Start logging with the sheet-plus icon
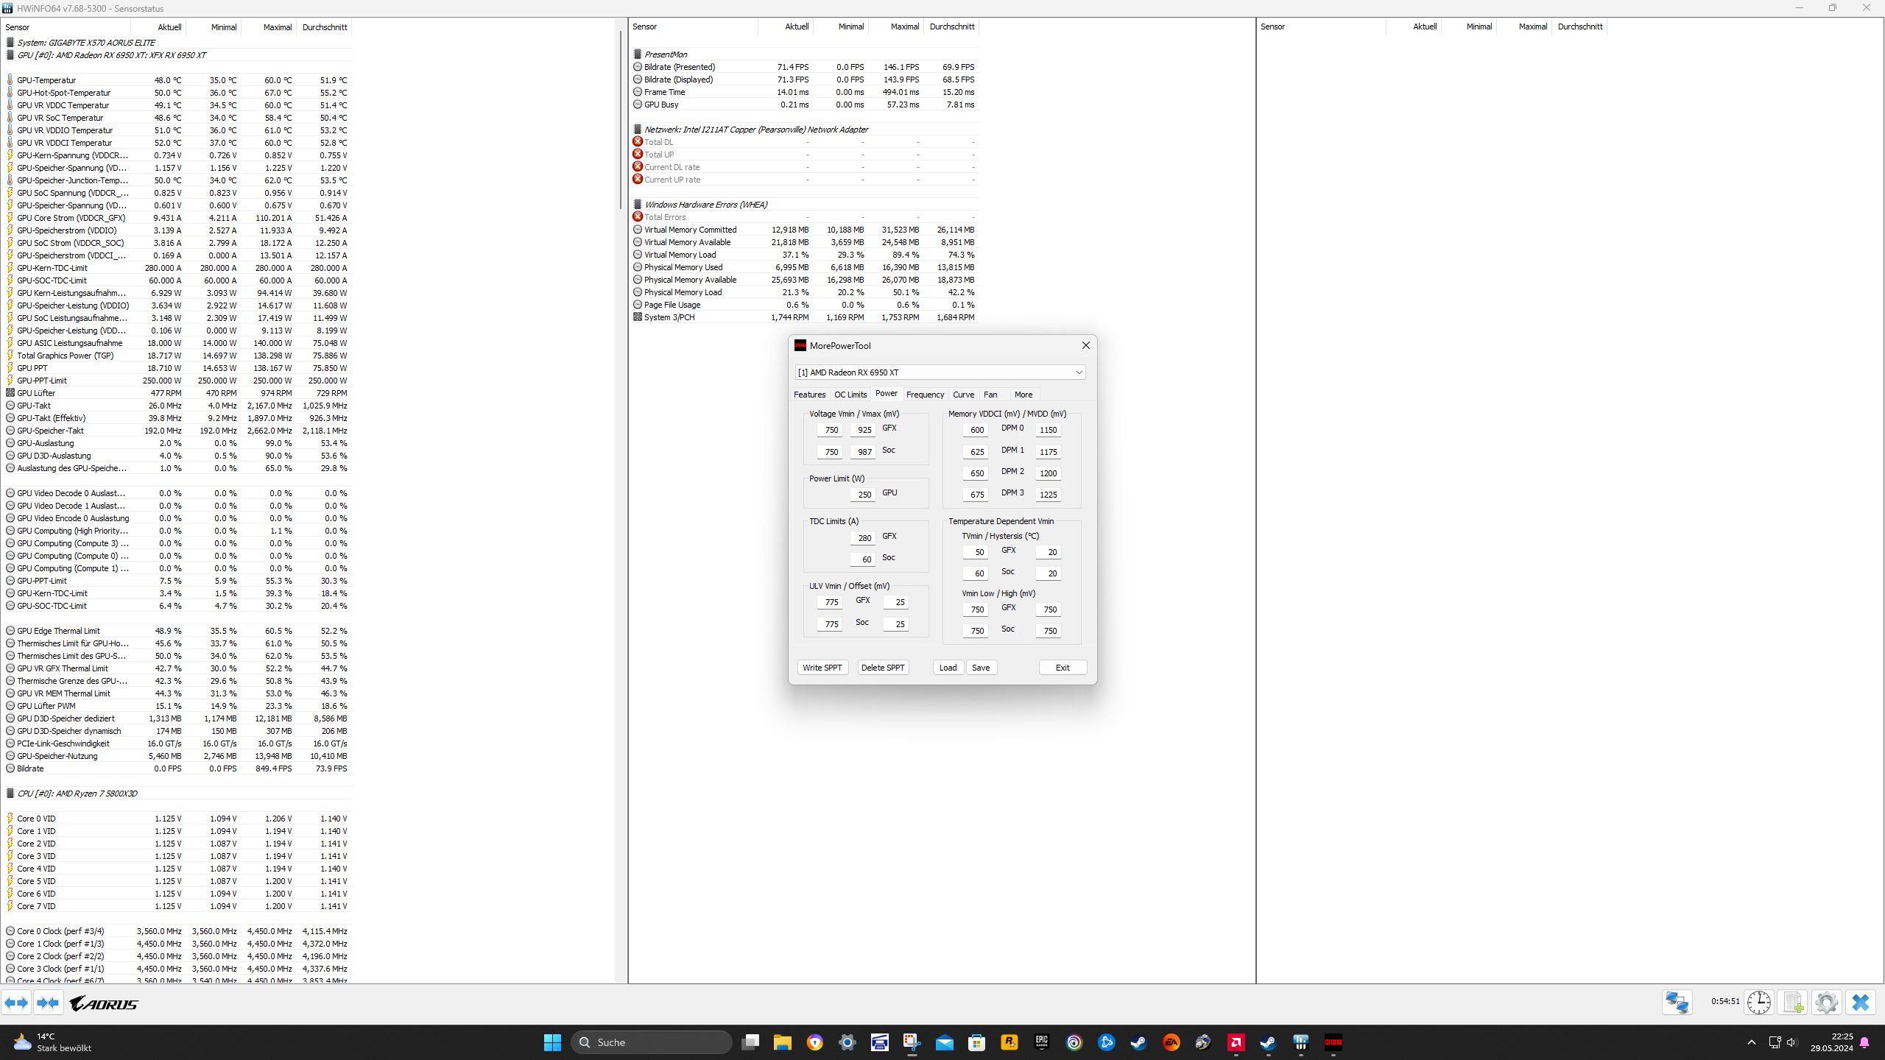Viewport: 1885px width, 1060px height. click(1793, 1003)
